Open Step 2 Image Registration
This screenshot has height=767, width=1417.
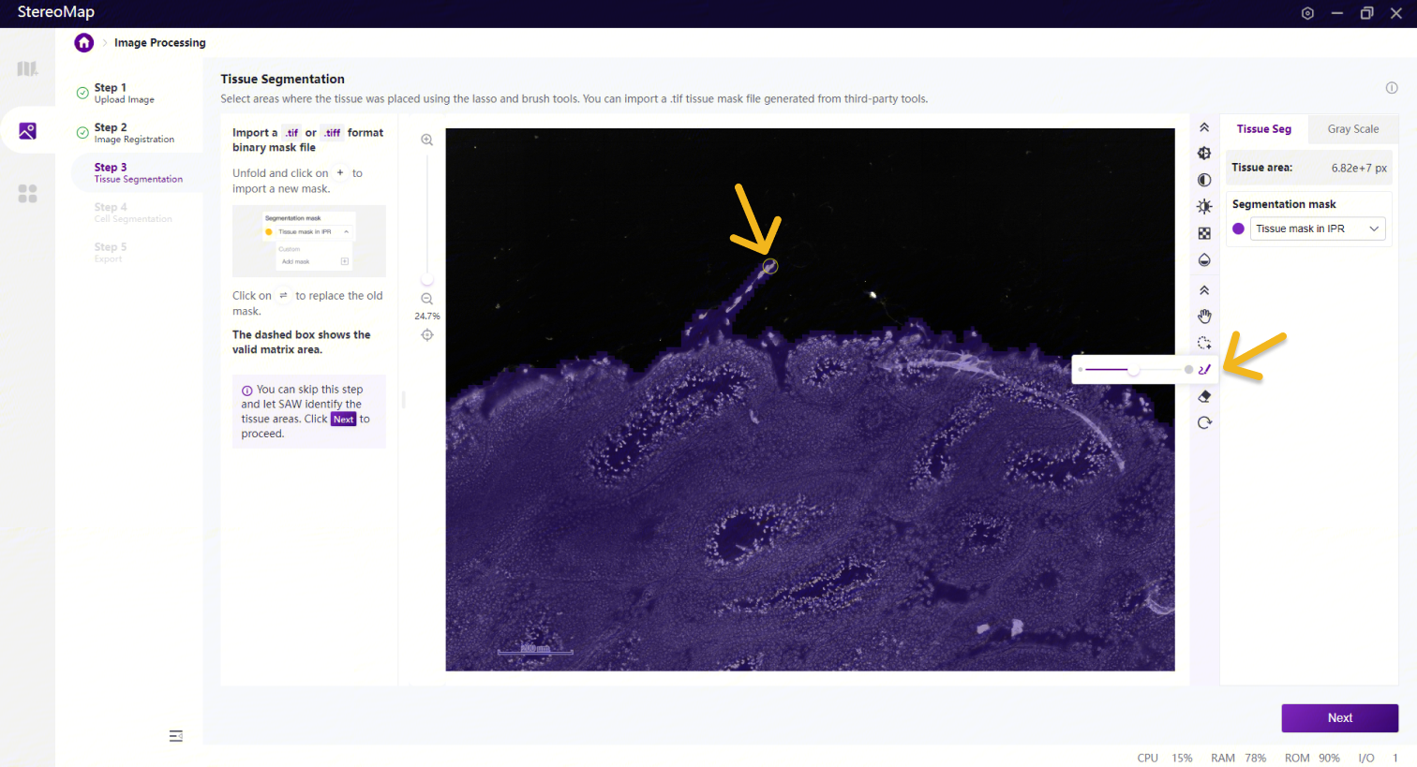[134, 133]
